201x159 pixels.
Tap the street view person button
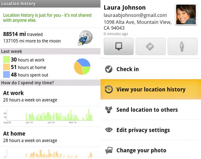coord(182,46)
